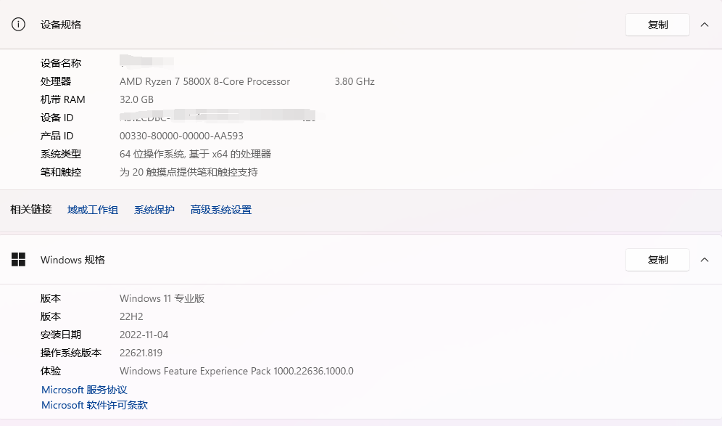Click the Windows logo icon beside Windows 规格

pyautogui.click(x=18, y=260)
